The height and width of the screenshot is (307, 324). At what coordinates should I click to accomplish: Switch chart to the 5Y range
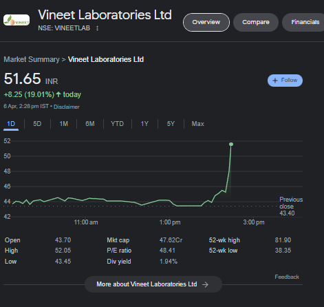click(x=171, y=124)
